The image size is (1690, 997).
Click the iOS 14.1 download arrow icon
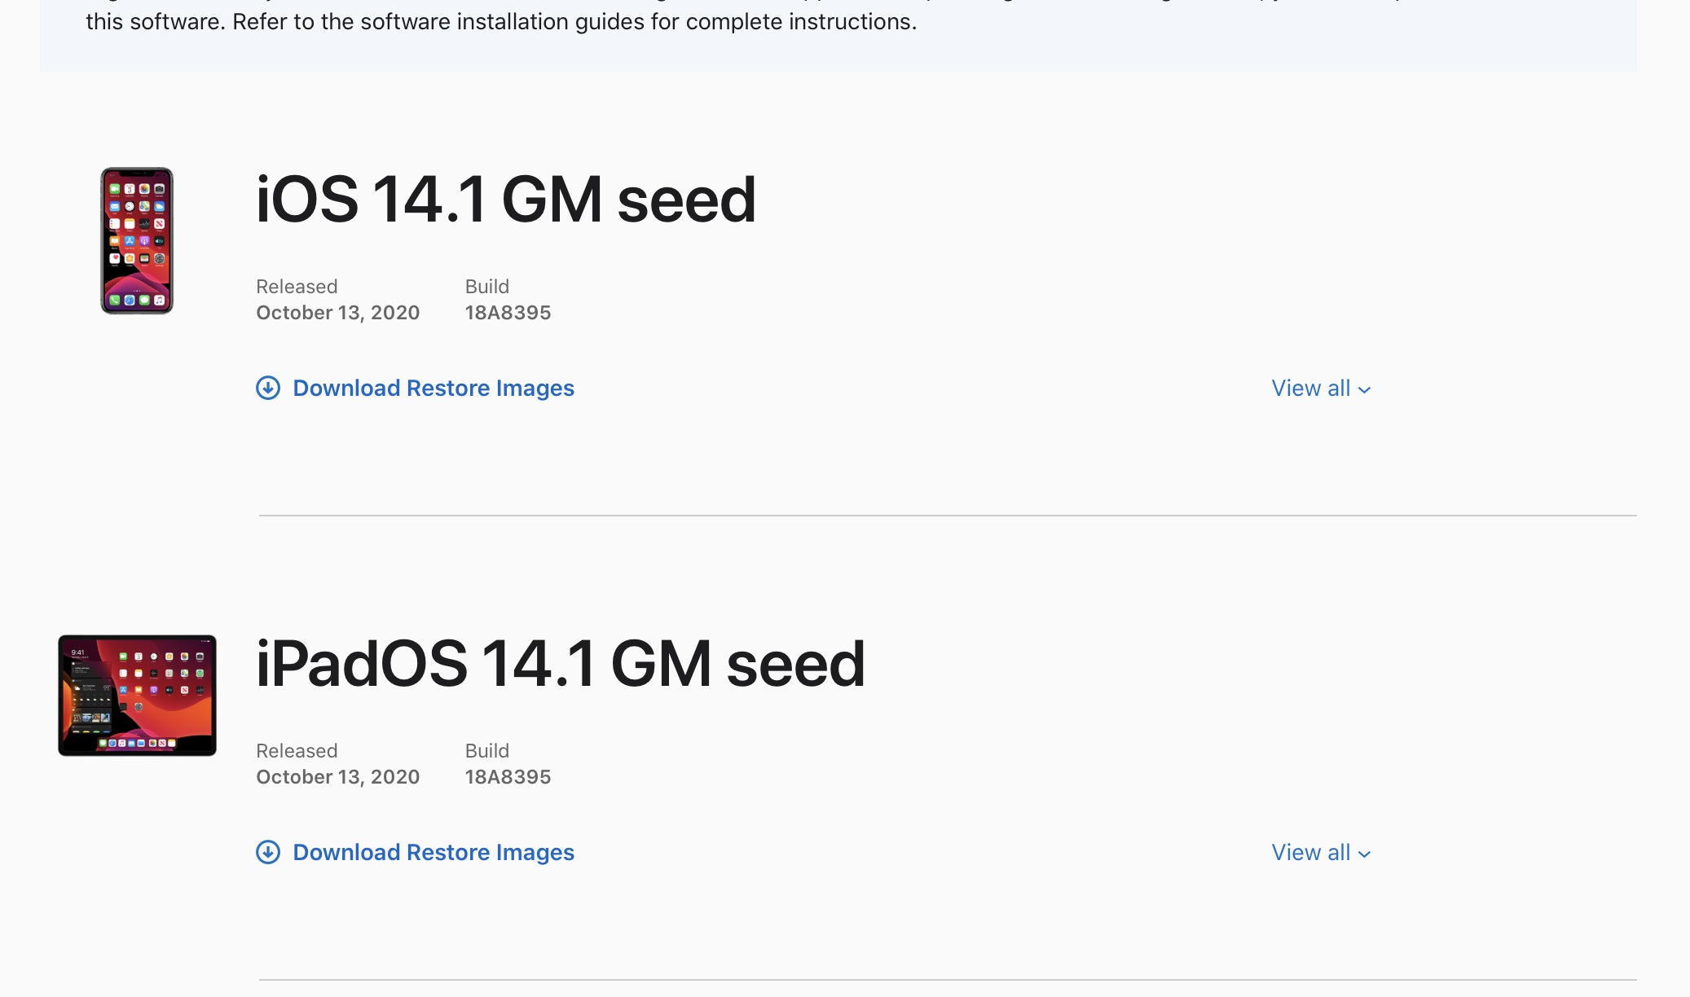click(x=268, y=388)
